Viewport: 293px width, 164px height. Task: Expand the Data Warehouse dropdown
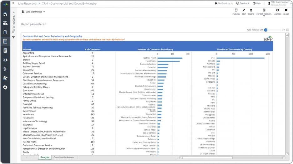point(33,12)
